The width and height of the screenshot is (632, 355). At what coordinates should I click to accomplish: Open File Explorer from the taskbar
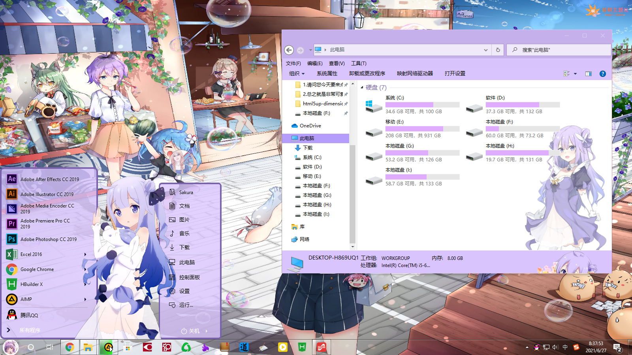click(x=88, y=347)
